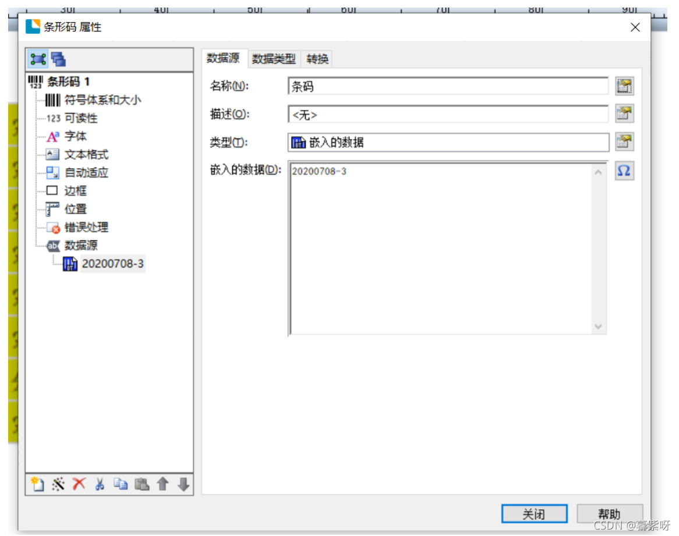Open the 错误处理 property page

(x=86, y=227)
